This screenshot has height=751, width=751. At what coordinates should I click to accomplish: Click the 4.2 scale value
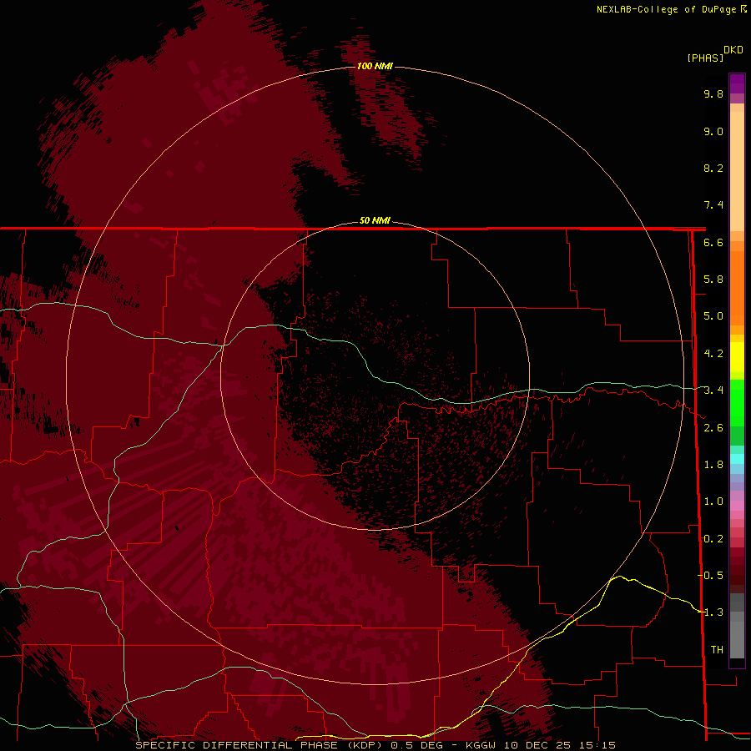click(x=713, y=354)
